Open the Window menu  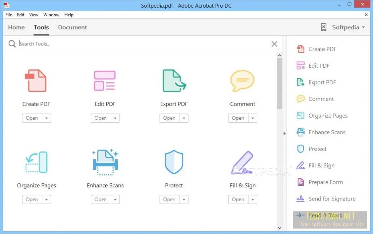[51, 15]
